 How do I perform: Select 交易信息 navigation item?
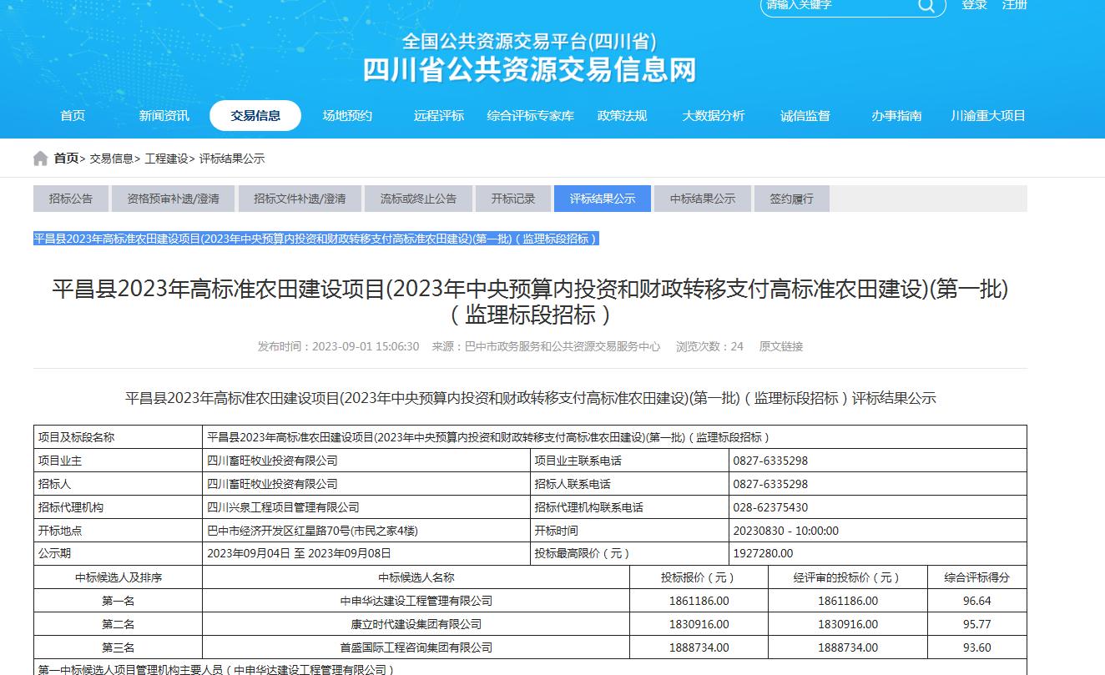tap(255, 116)
